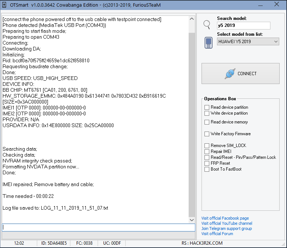Click 'Phone detected (MediaTek USB Port' line
Image resolution: width=287 pixels, height=248 pixels.
coord(55,25)
